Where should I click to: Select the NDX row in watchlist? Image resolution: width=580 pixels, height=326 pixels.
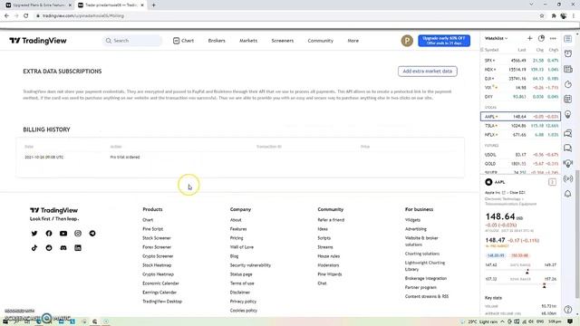[520, 70]
